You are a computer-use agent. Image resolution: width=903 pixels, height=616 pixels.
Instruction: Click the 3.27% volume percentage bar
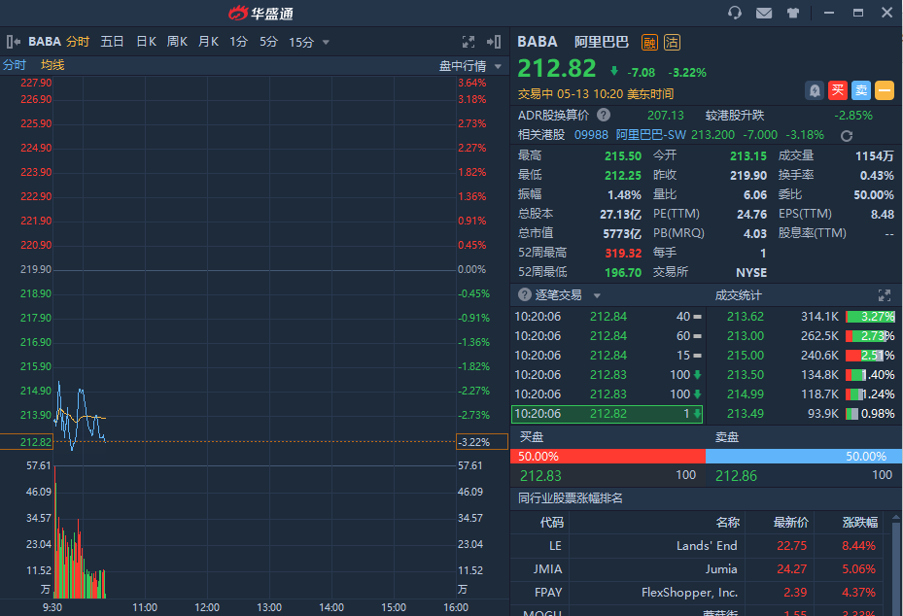[870, 317]
